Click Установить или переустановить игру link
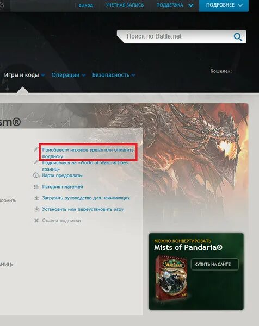259x326 pixels. click(83, 209)
